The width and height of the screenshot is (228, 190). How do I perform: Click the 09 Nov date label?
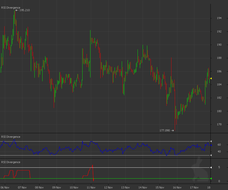[57, 187]
